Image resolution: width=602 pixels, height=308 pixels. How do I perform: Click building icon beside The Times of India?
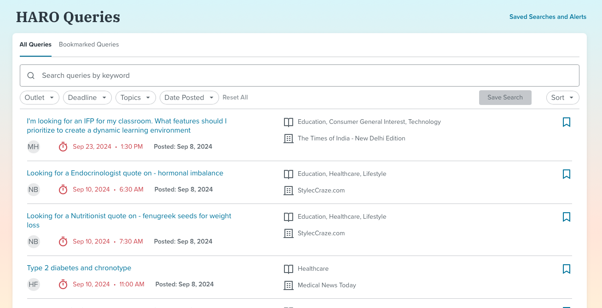[289, 139]
